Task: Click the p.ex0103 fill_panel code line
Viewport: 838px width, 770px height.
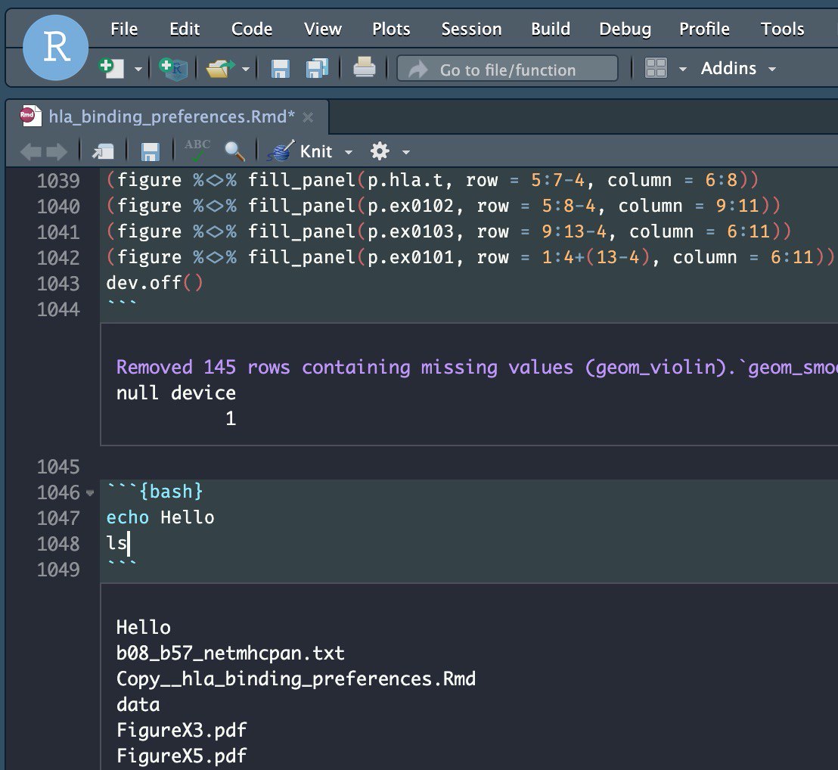Action: click(449, 231)
